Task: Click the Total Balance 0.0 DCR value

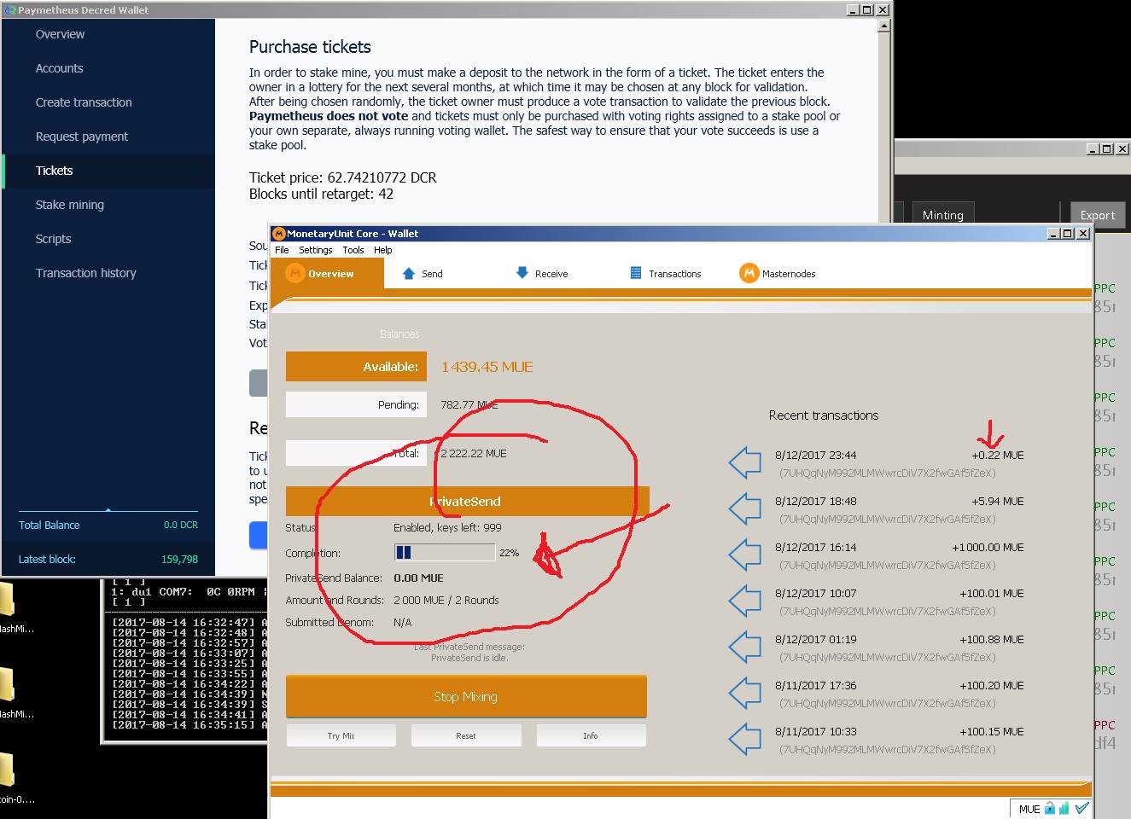Action: tap(181, 525)
